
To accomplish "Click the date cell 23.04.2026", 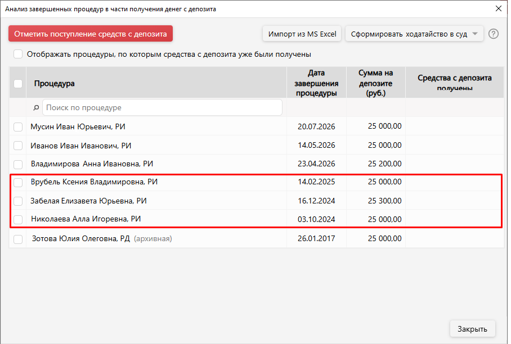I will 316,164.
